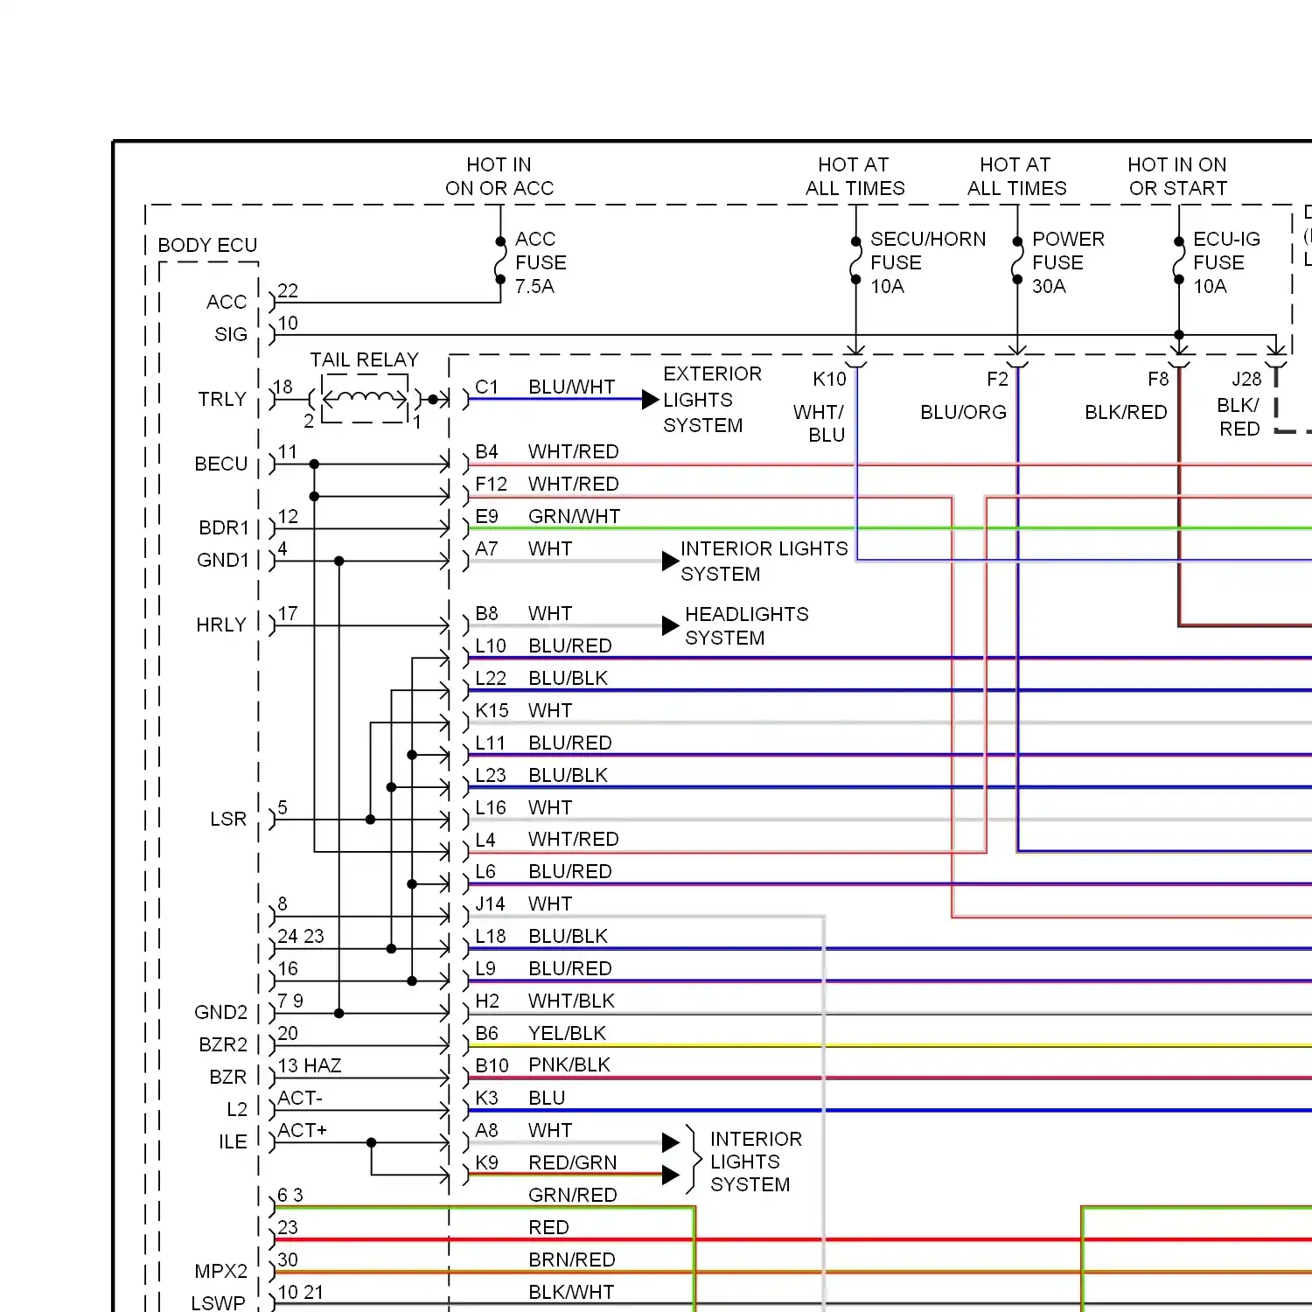Screen dimensions: 1312x1312
Task: Select the HRLY terminal label
Action: [221, 625]
